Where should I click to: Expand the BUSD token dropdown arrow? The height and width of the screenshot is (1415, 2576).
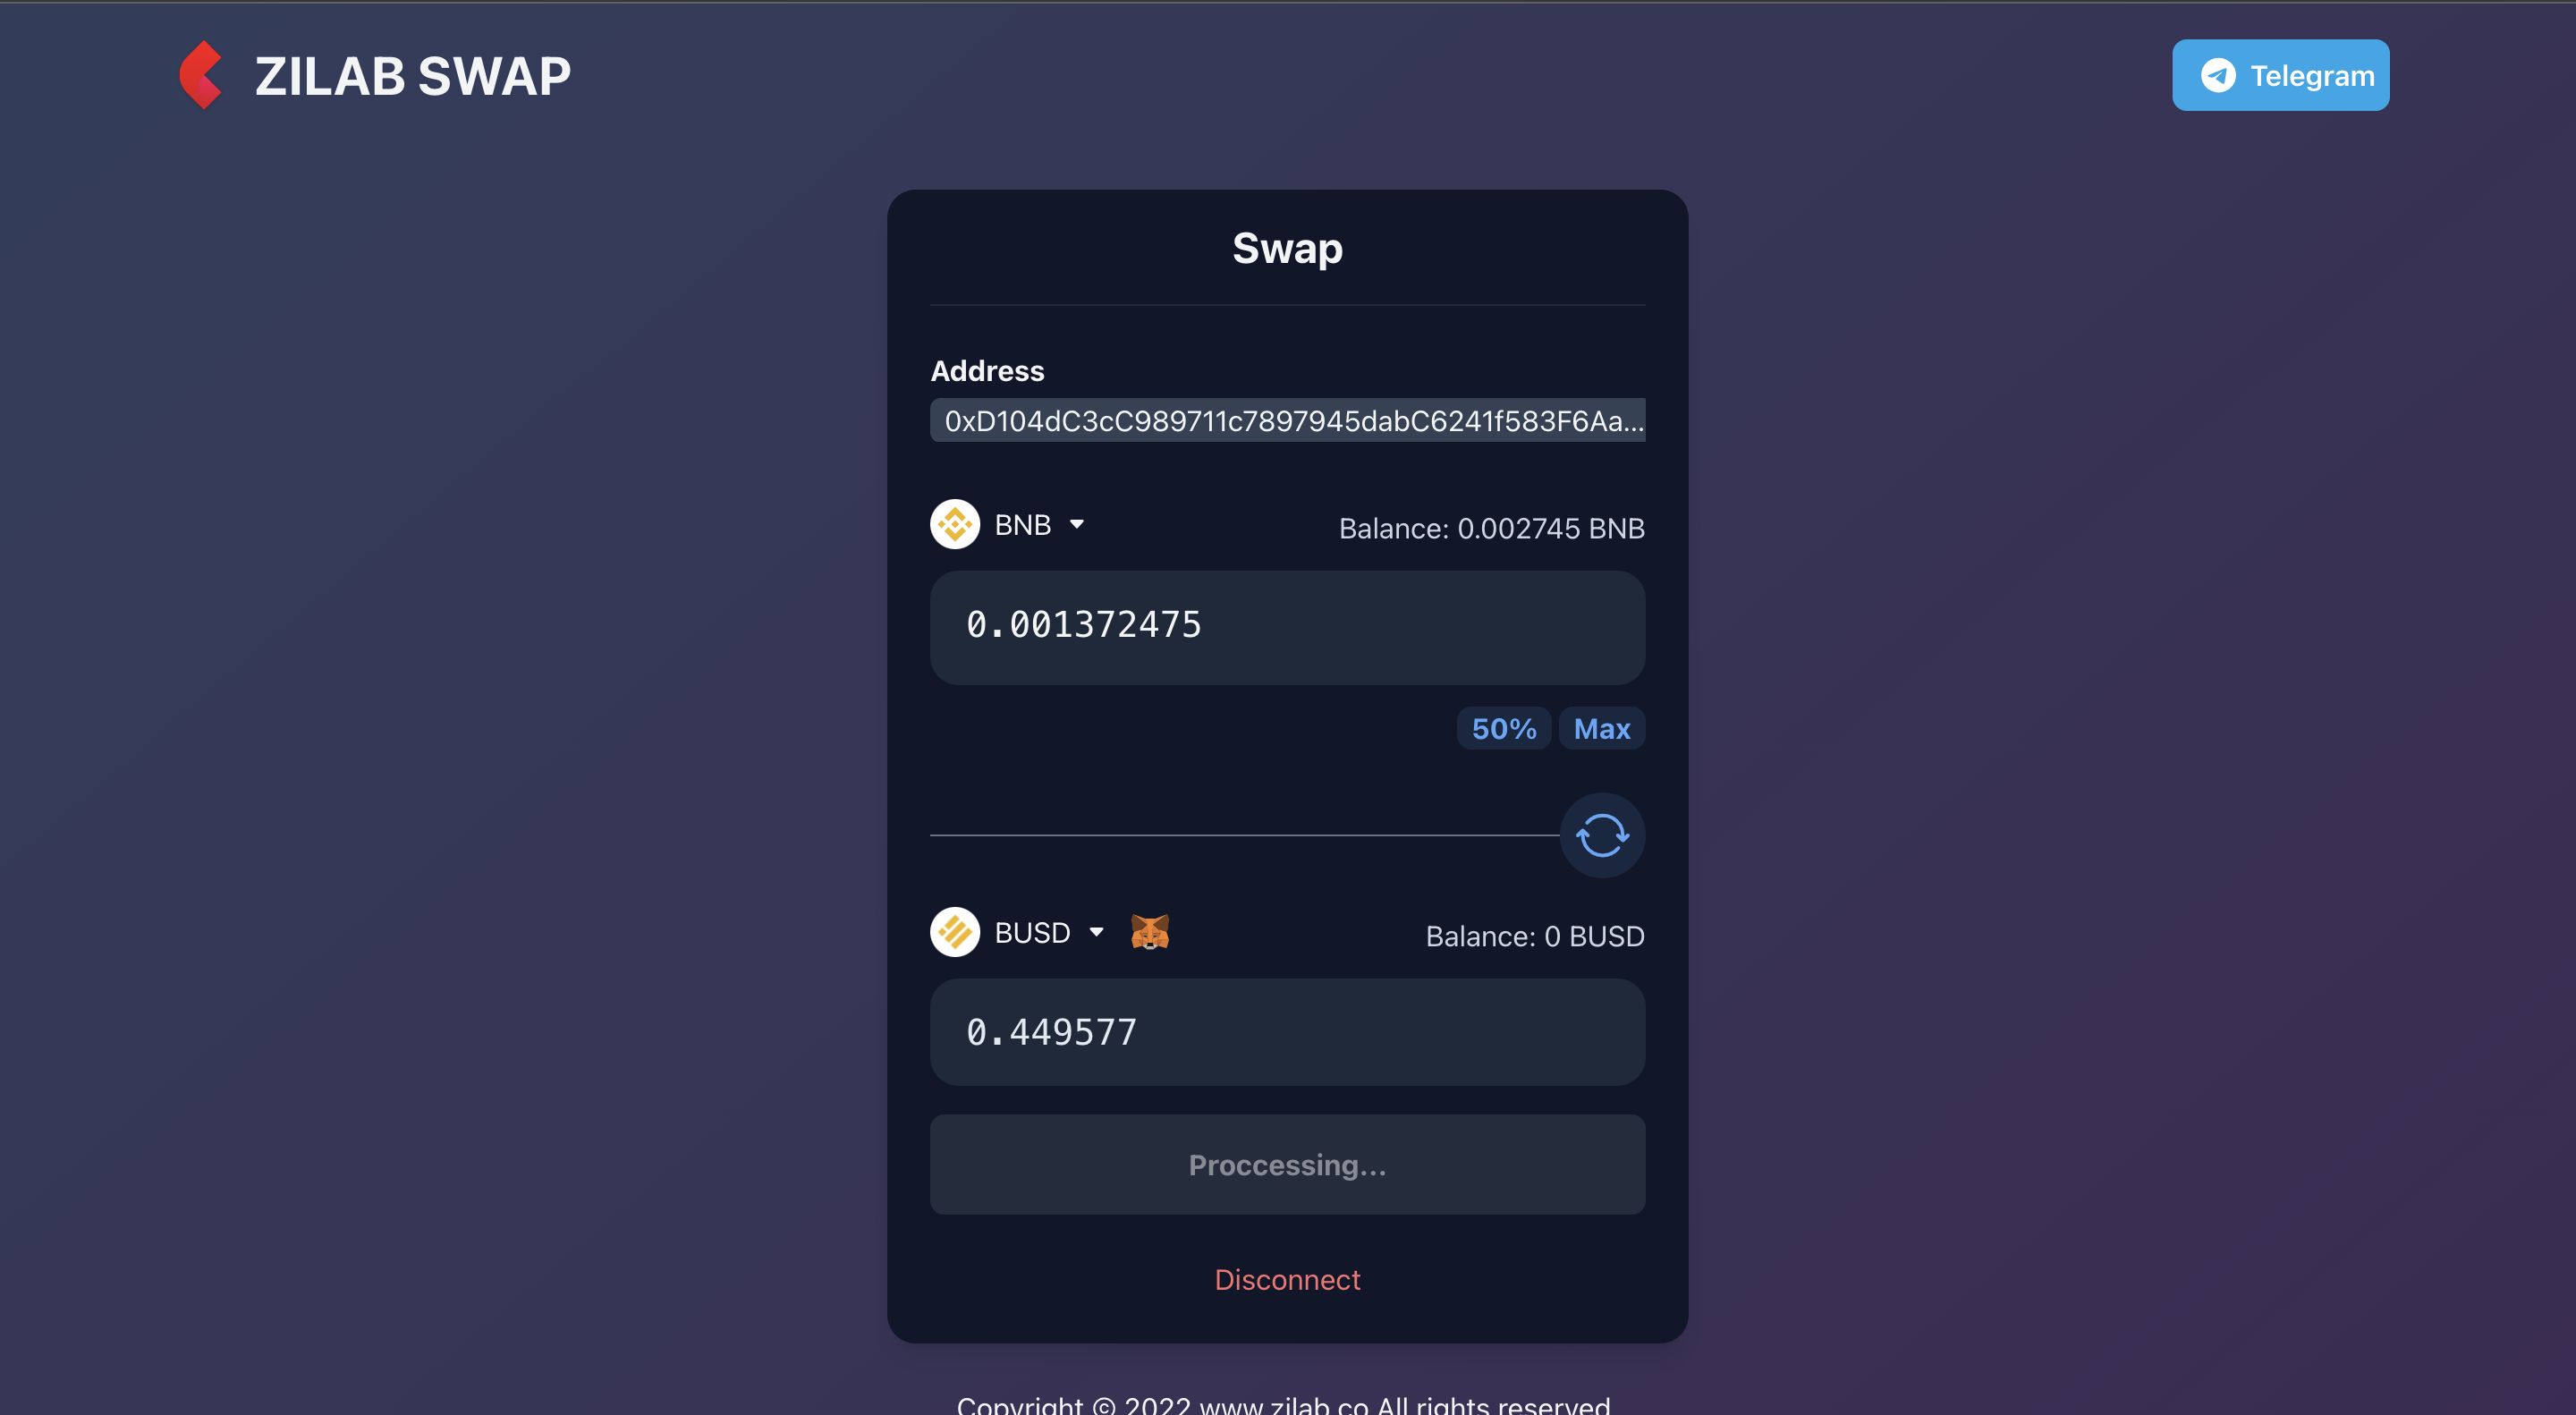coord(1097,932)
